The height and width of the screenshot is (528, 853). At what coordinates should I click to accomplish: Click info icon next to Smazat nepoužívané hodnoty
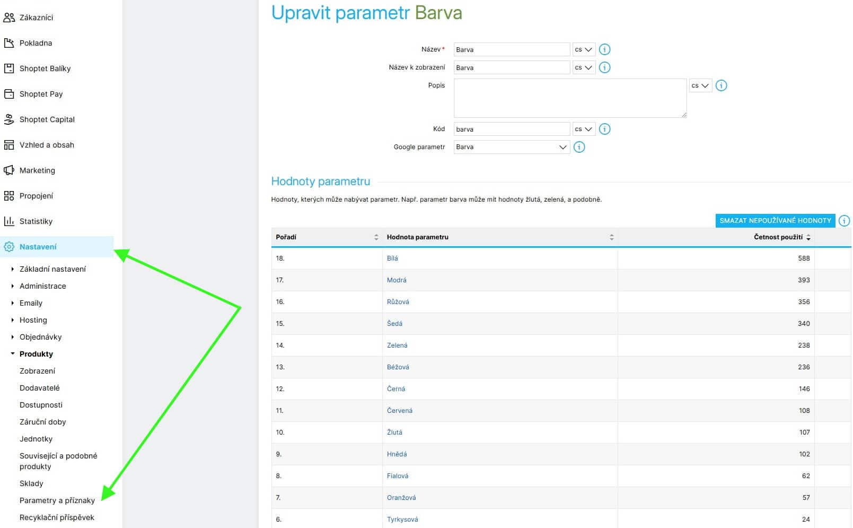click(845, 221)
